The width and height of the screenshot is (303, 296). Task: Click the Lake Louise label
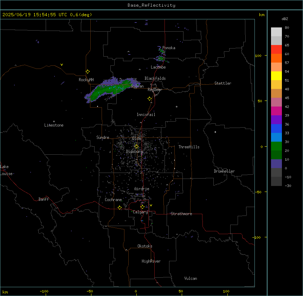tap(6, 170)
